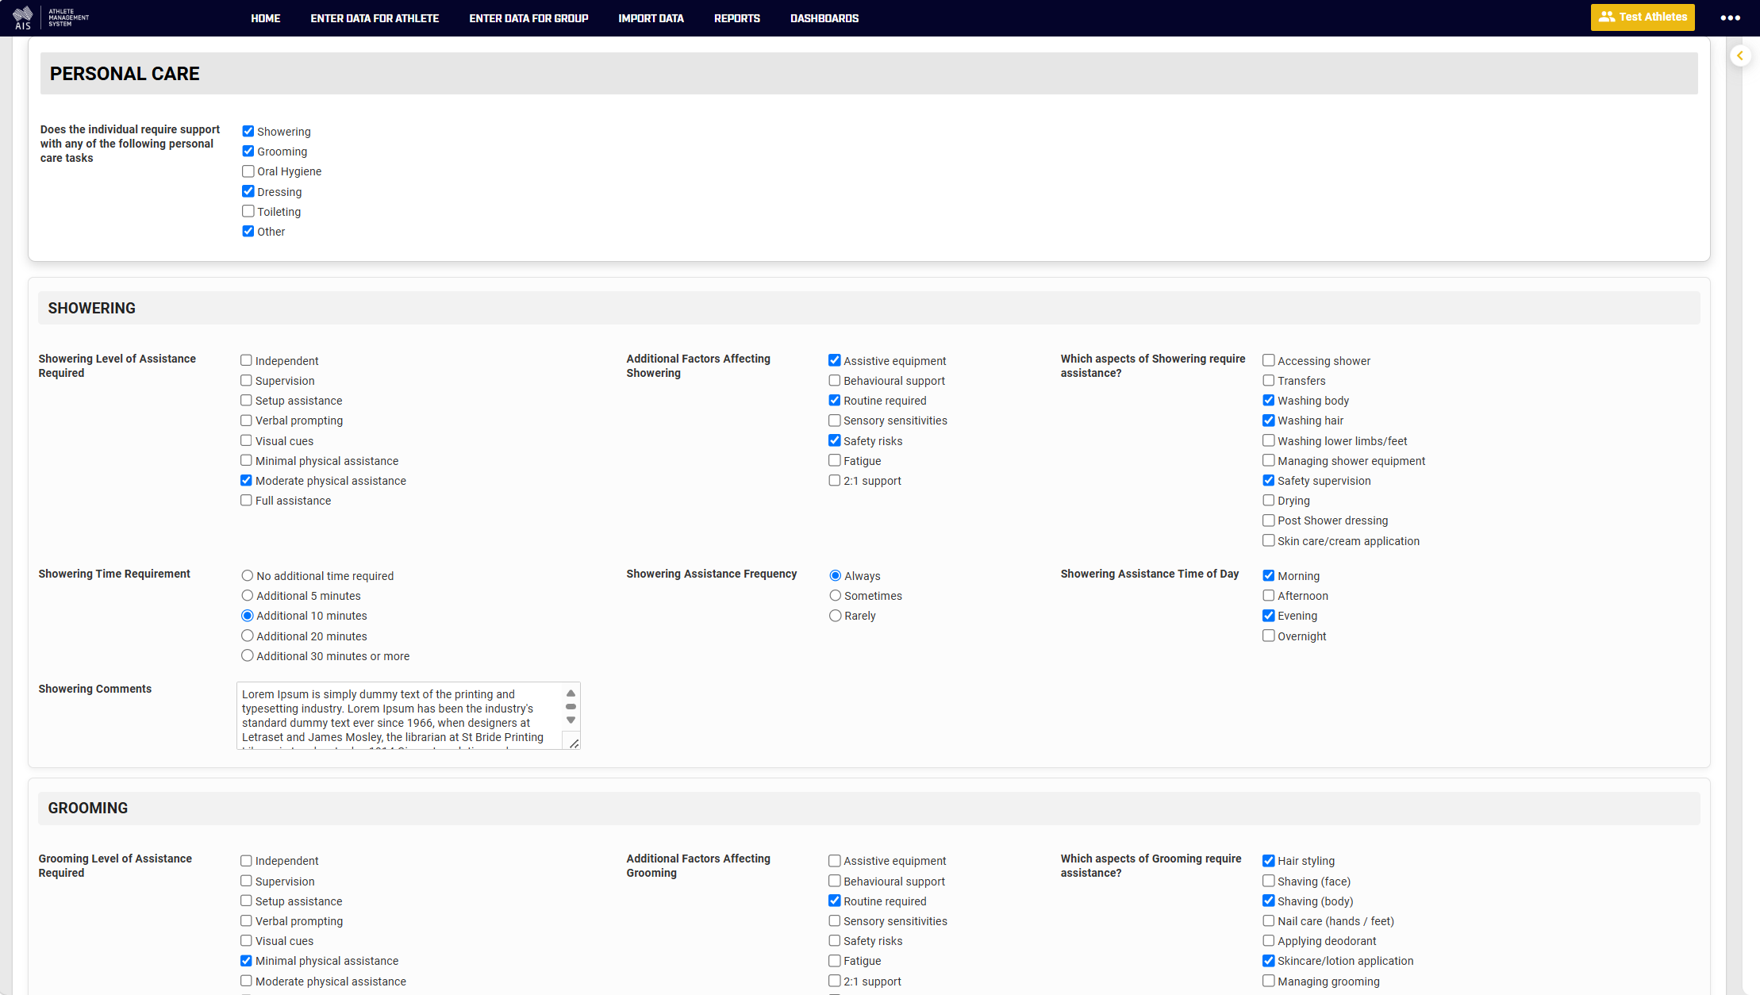Viewport: 1760px width, 995px height.
Task: Check Grooming Supervision checkbox
Action: pos(246,881)
